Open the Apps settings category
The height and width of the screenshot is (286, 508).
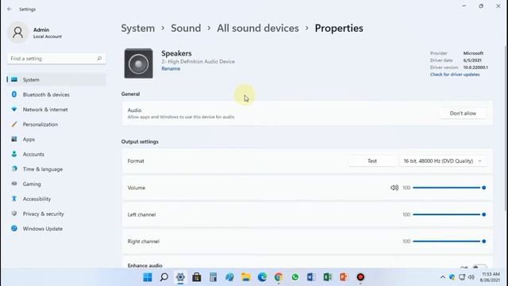coord(56,139)
